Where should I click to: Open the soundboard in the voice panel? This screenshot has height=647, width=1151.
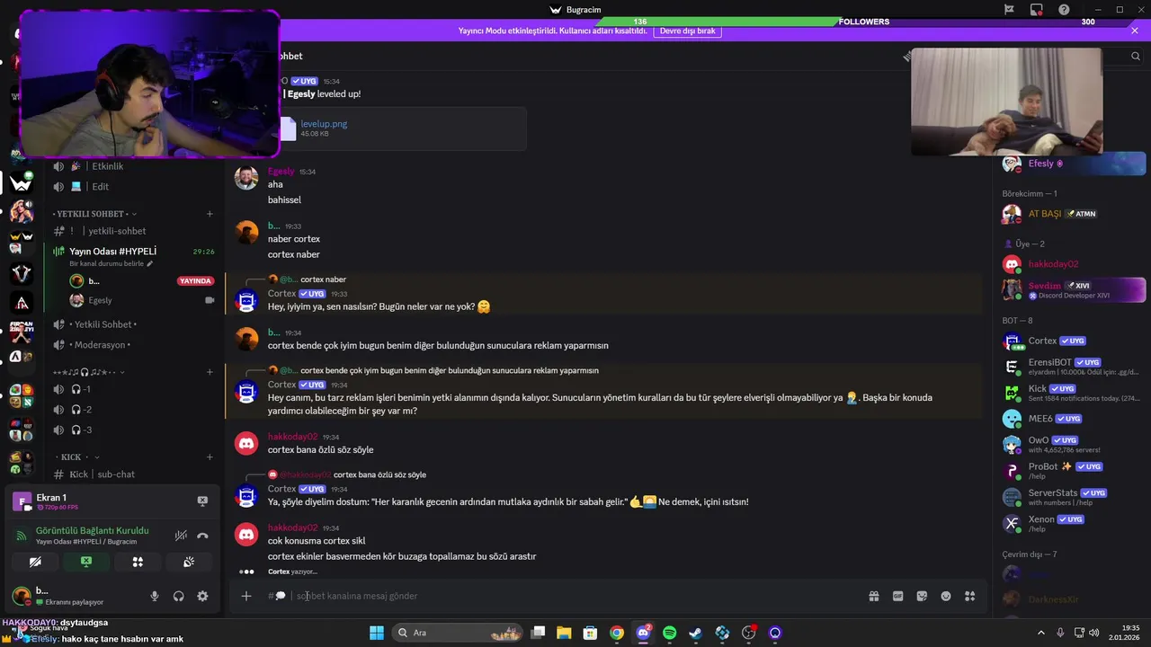point(189,562)
